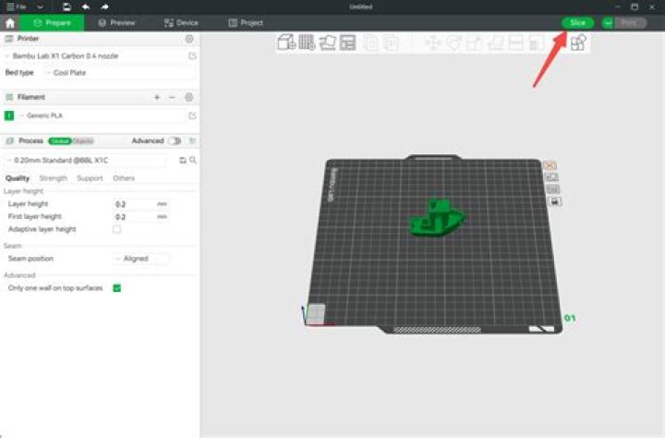The image size is (665, 438).
Task: Remove a filament with minus icon
Action: 172,97
